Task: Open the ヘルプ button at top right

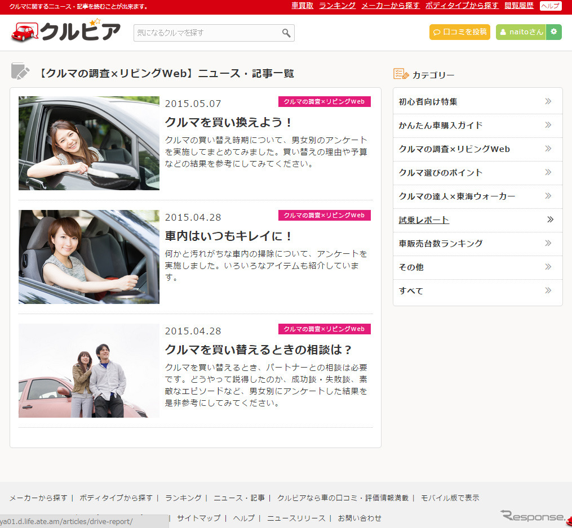Action: (x=550, y=5)
